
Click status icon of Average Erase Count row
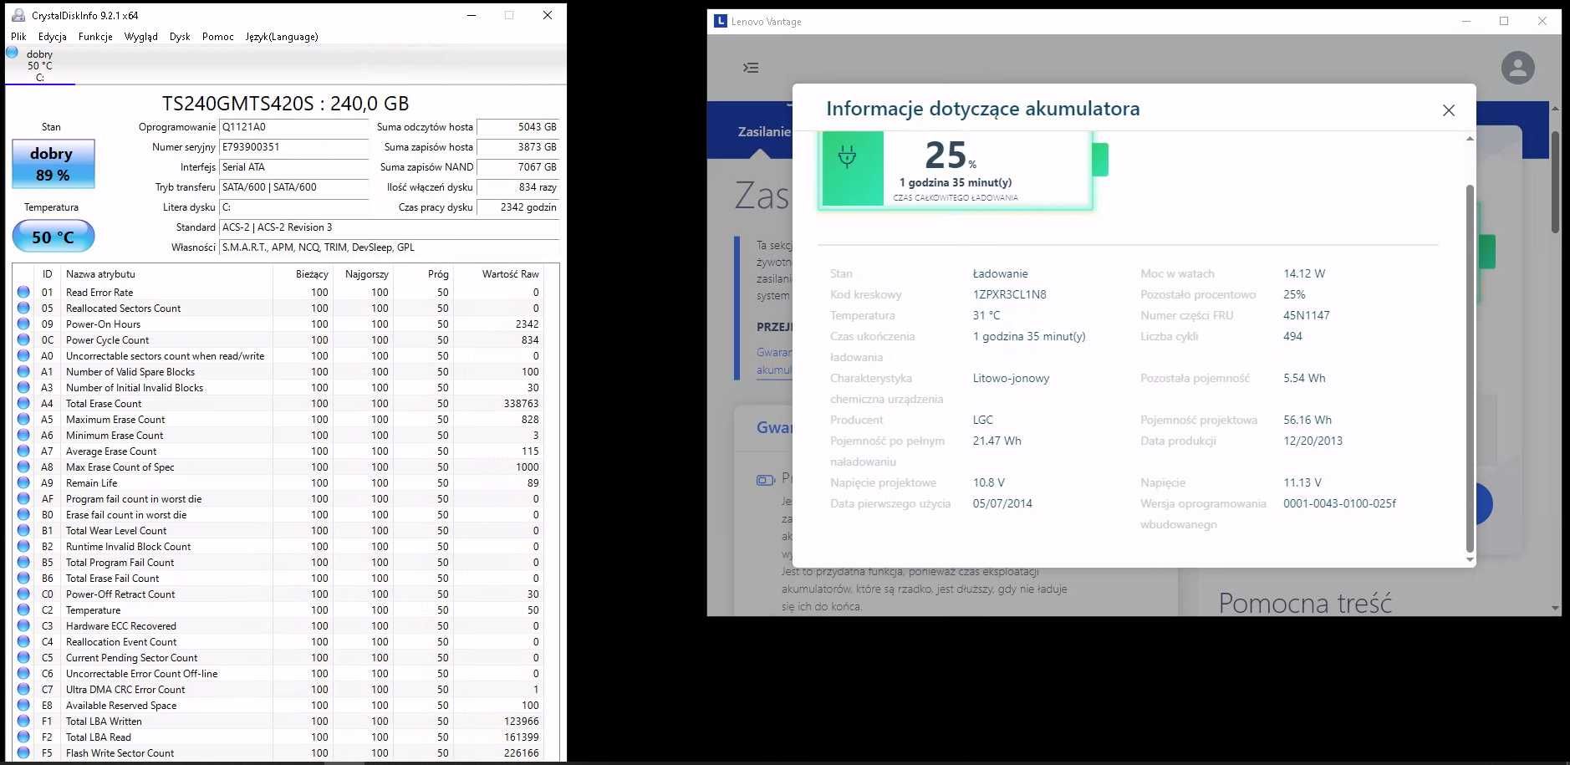click(x=23, y=451)
